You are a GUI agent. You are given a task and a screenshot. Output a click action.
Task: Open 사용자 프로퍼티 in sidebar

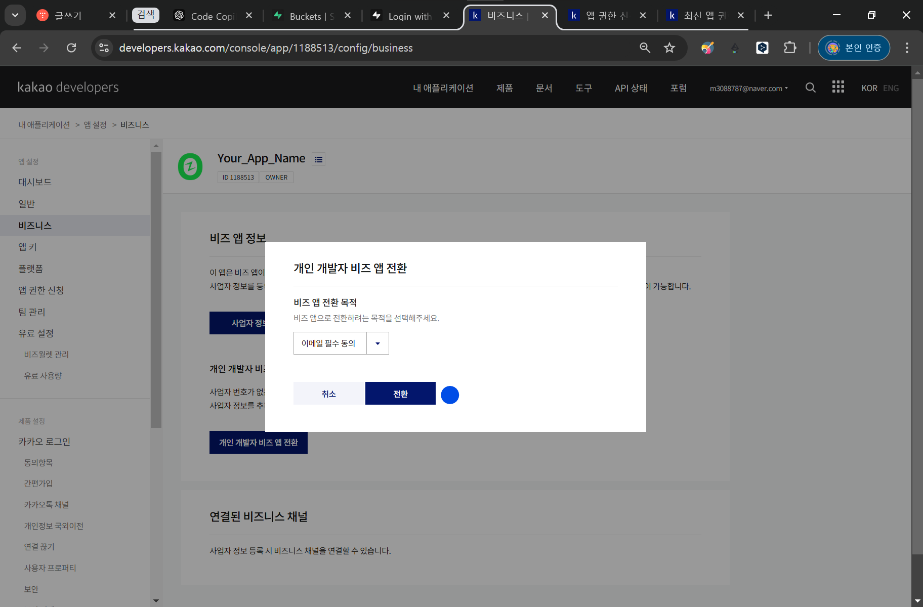(50, 568)
